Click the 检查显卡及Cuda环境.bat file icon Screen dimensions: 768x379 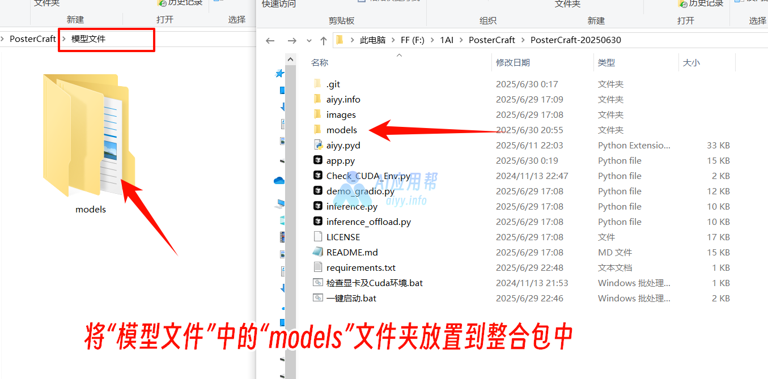coord(317,283)
